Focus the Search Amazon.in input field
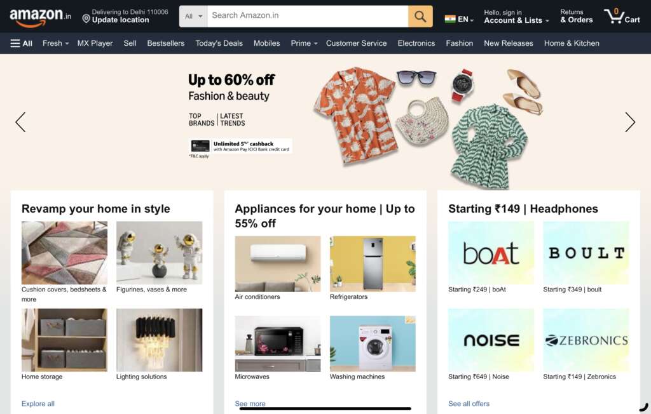 [x=307, y=16]
